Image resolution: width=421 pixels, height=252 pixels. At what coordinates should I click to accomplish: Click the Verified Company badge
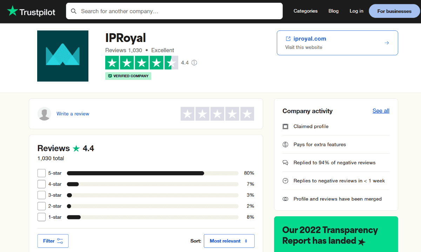tap(128, 76)
